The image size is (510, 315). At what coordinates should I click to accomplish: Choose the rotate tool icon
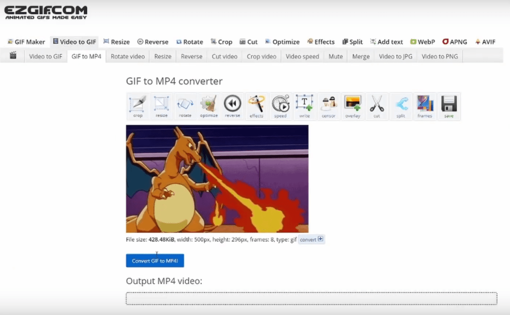(x=185, y=106)
